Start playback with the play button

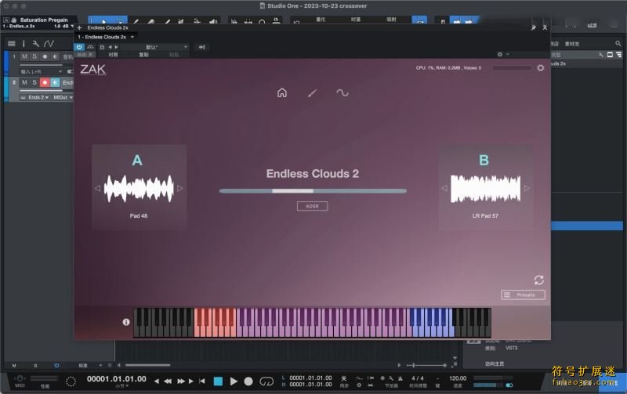click(x=234, y=381)
